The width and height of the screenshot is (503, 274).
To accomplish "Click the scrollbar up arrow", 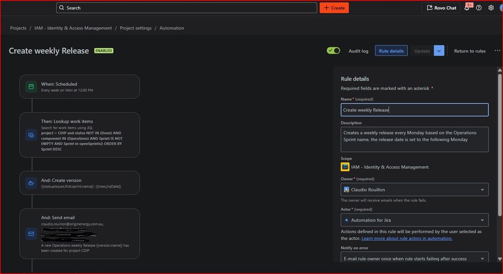I will pos(499,70).
